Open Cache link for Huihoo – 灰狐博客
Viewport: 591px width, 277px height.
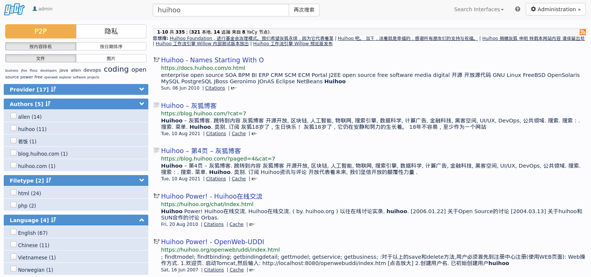239,134
